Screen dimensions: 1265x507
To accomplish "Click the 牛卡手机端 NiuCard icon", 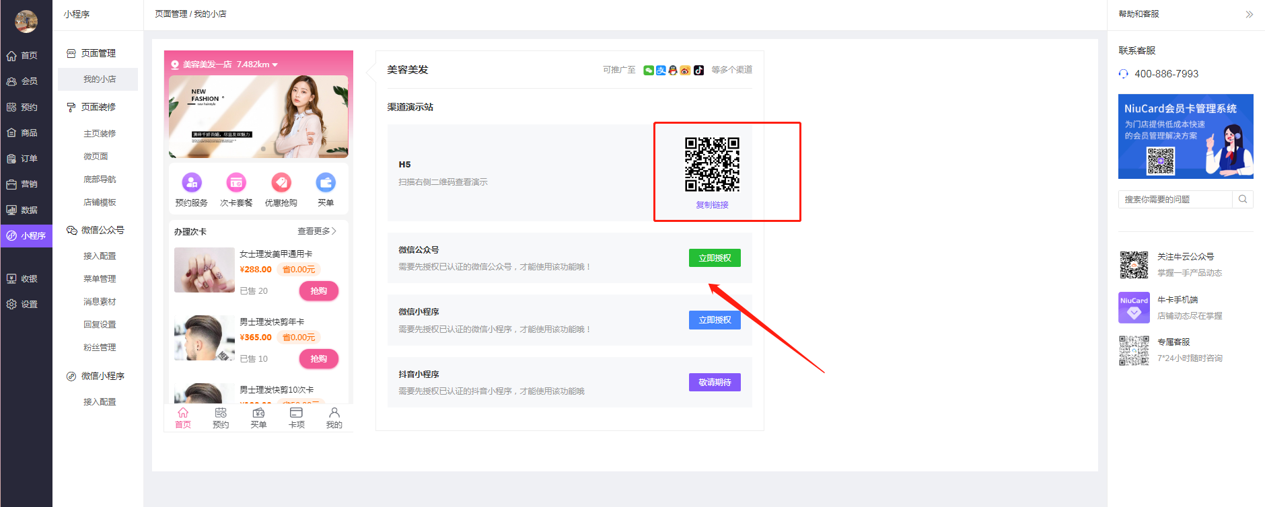I will coord(1134,308).
